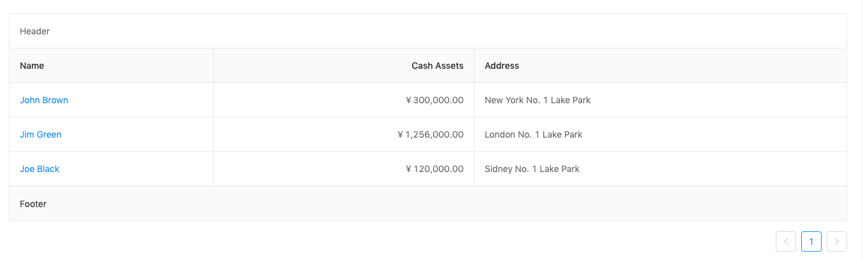The height and width of the screenshot is (260, 863).
Task: Click the London No. 1 Lake Park address
Action: pos(534,134)
